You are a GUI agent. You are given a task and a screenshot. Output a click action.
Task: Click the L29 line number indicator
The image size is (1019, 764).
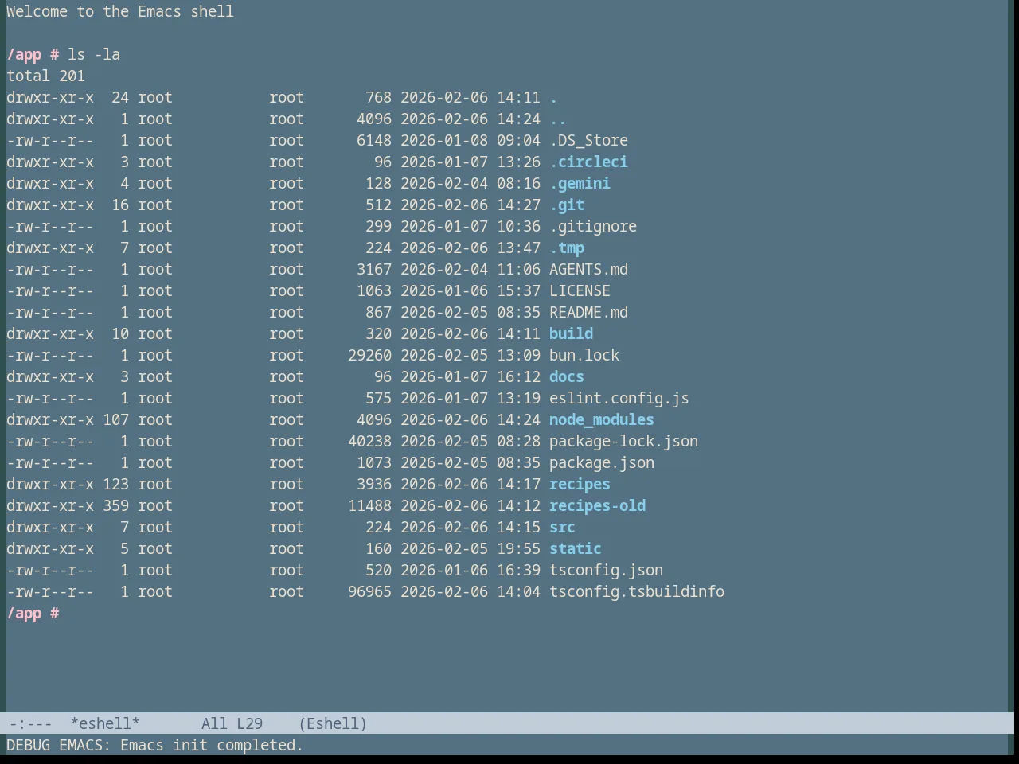[x=249, y=723]
